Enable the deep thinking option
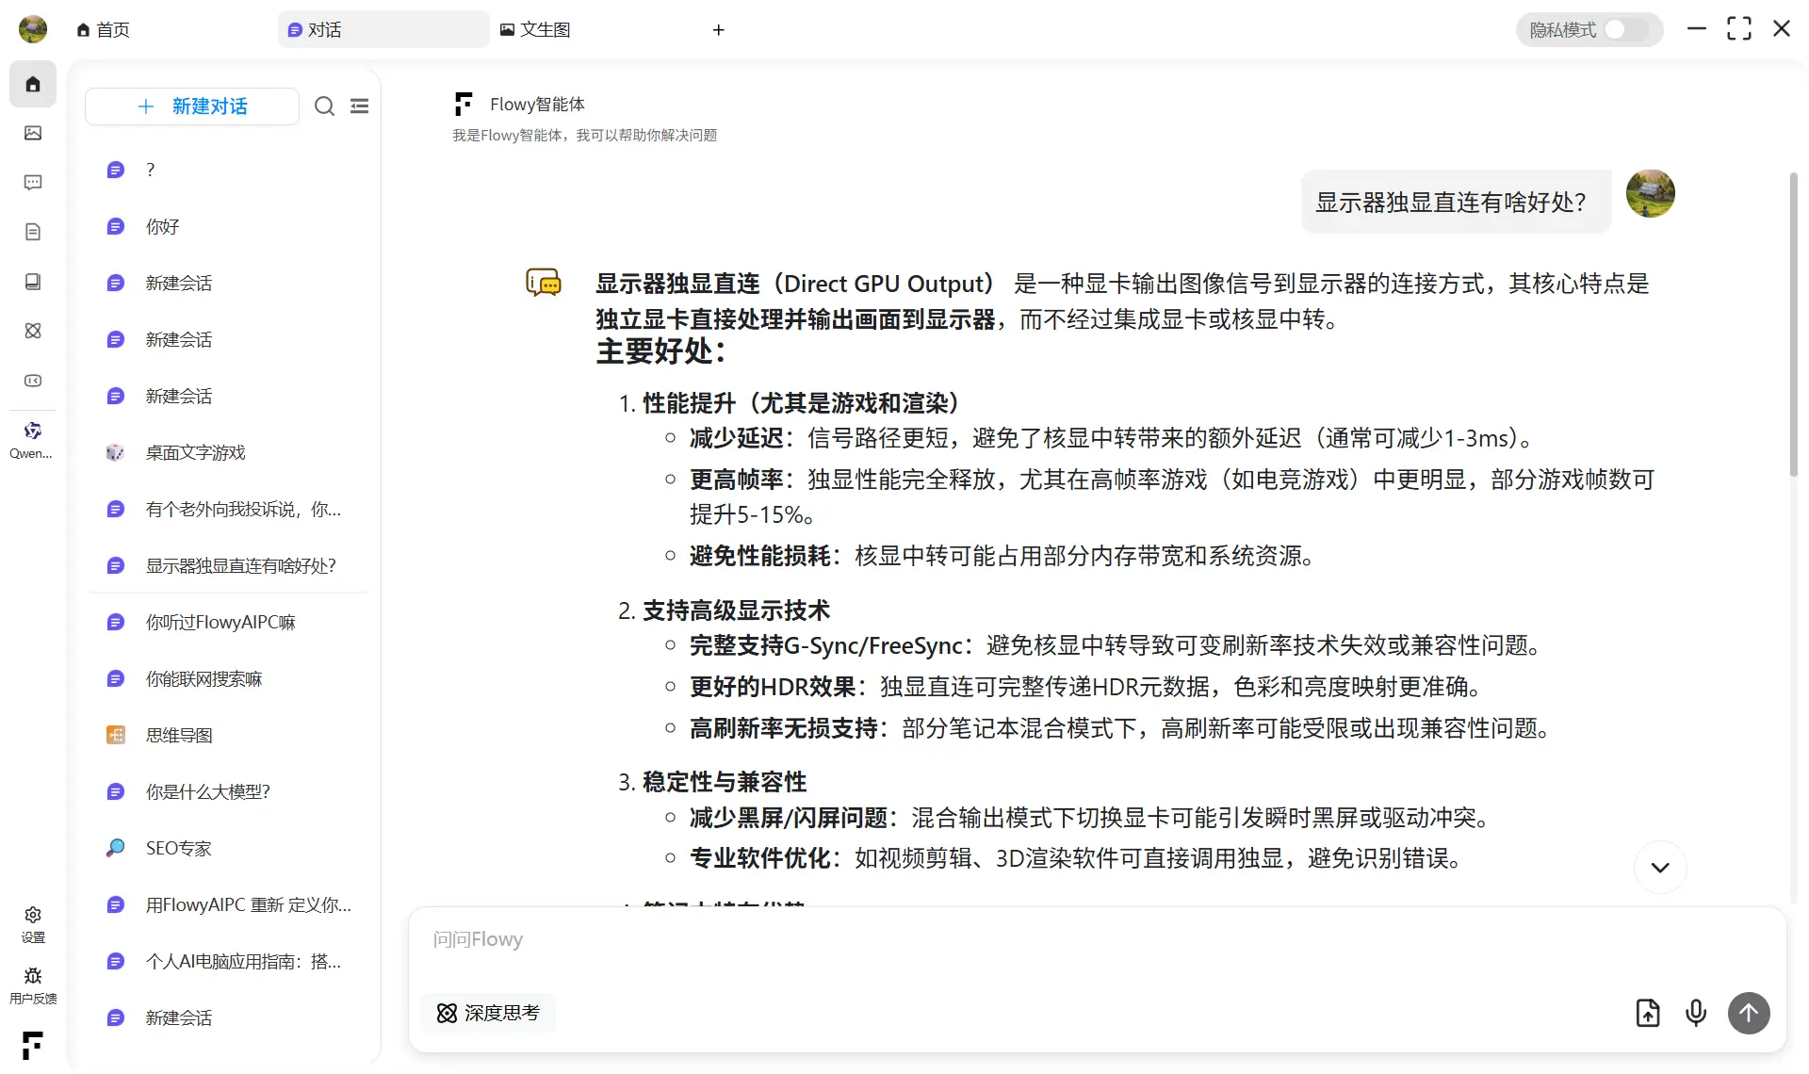The image size is (1809, 1074). pos(488,1013)
